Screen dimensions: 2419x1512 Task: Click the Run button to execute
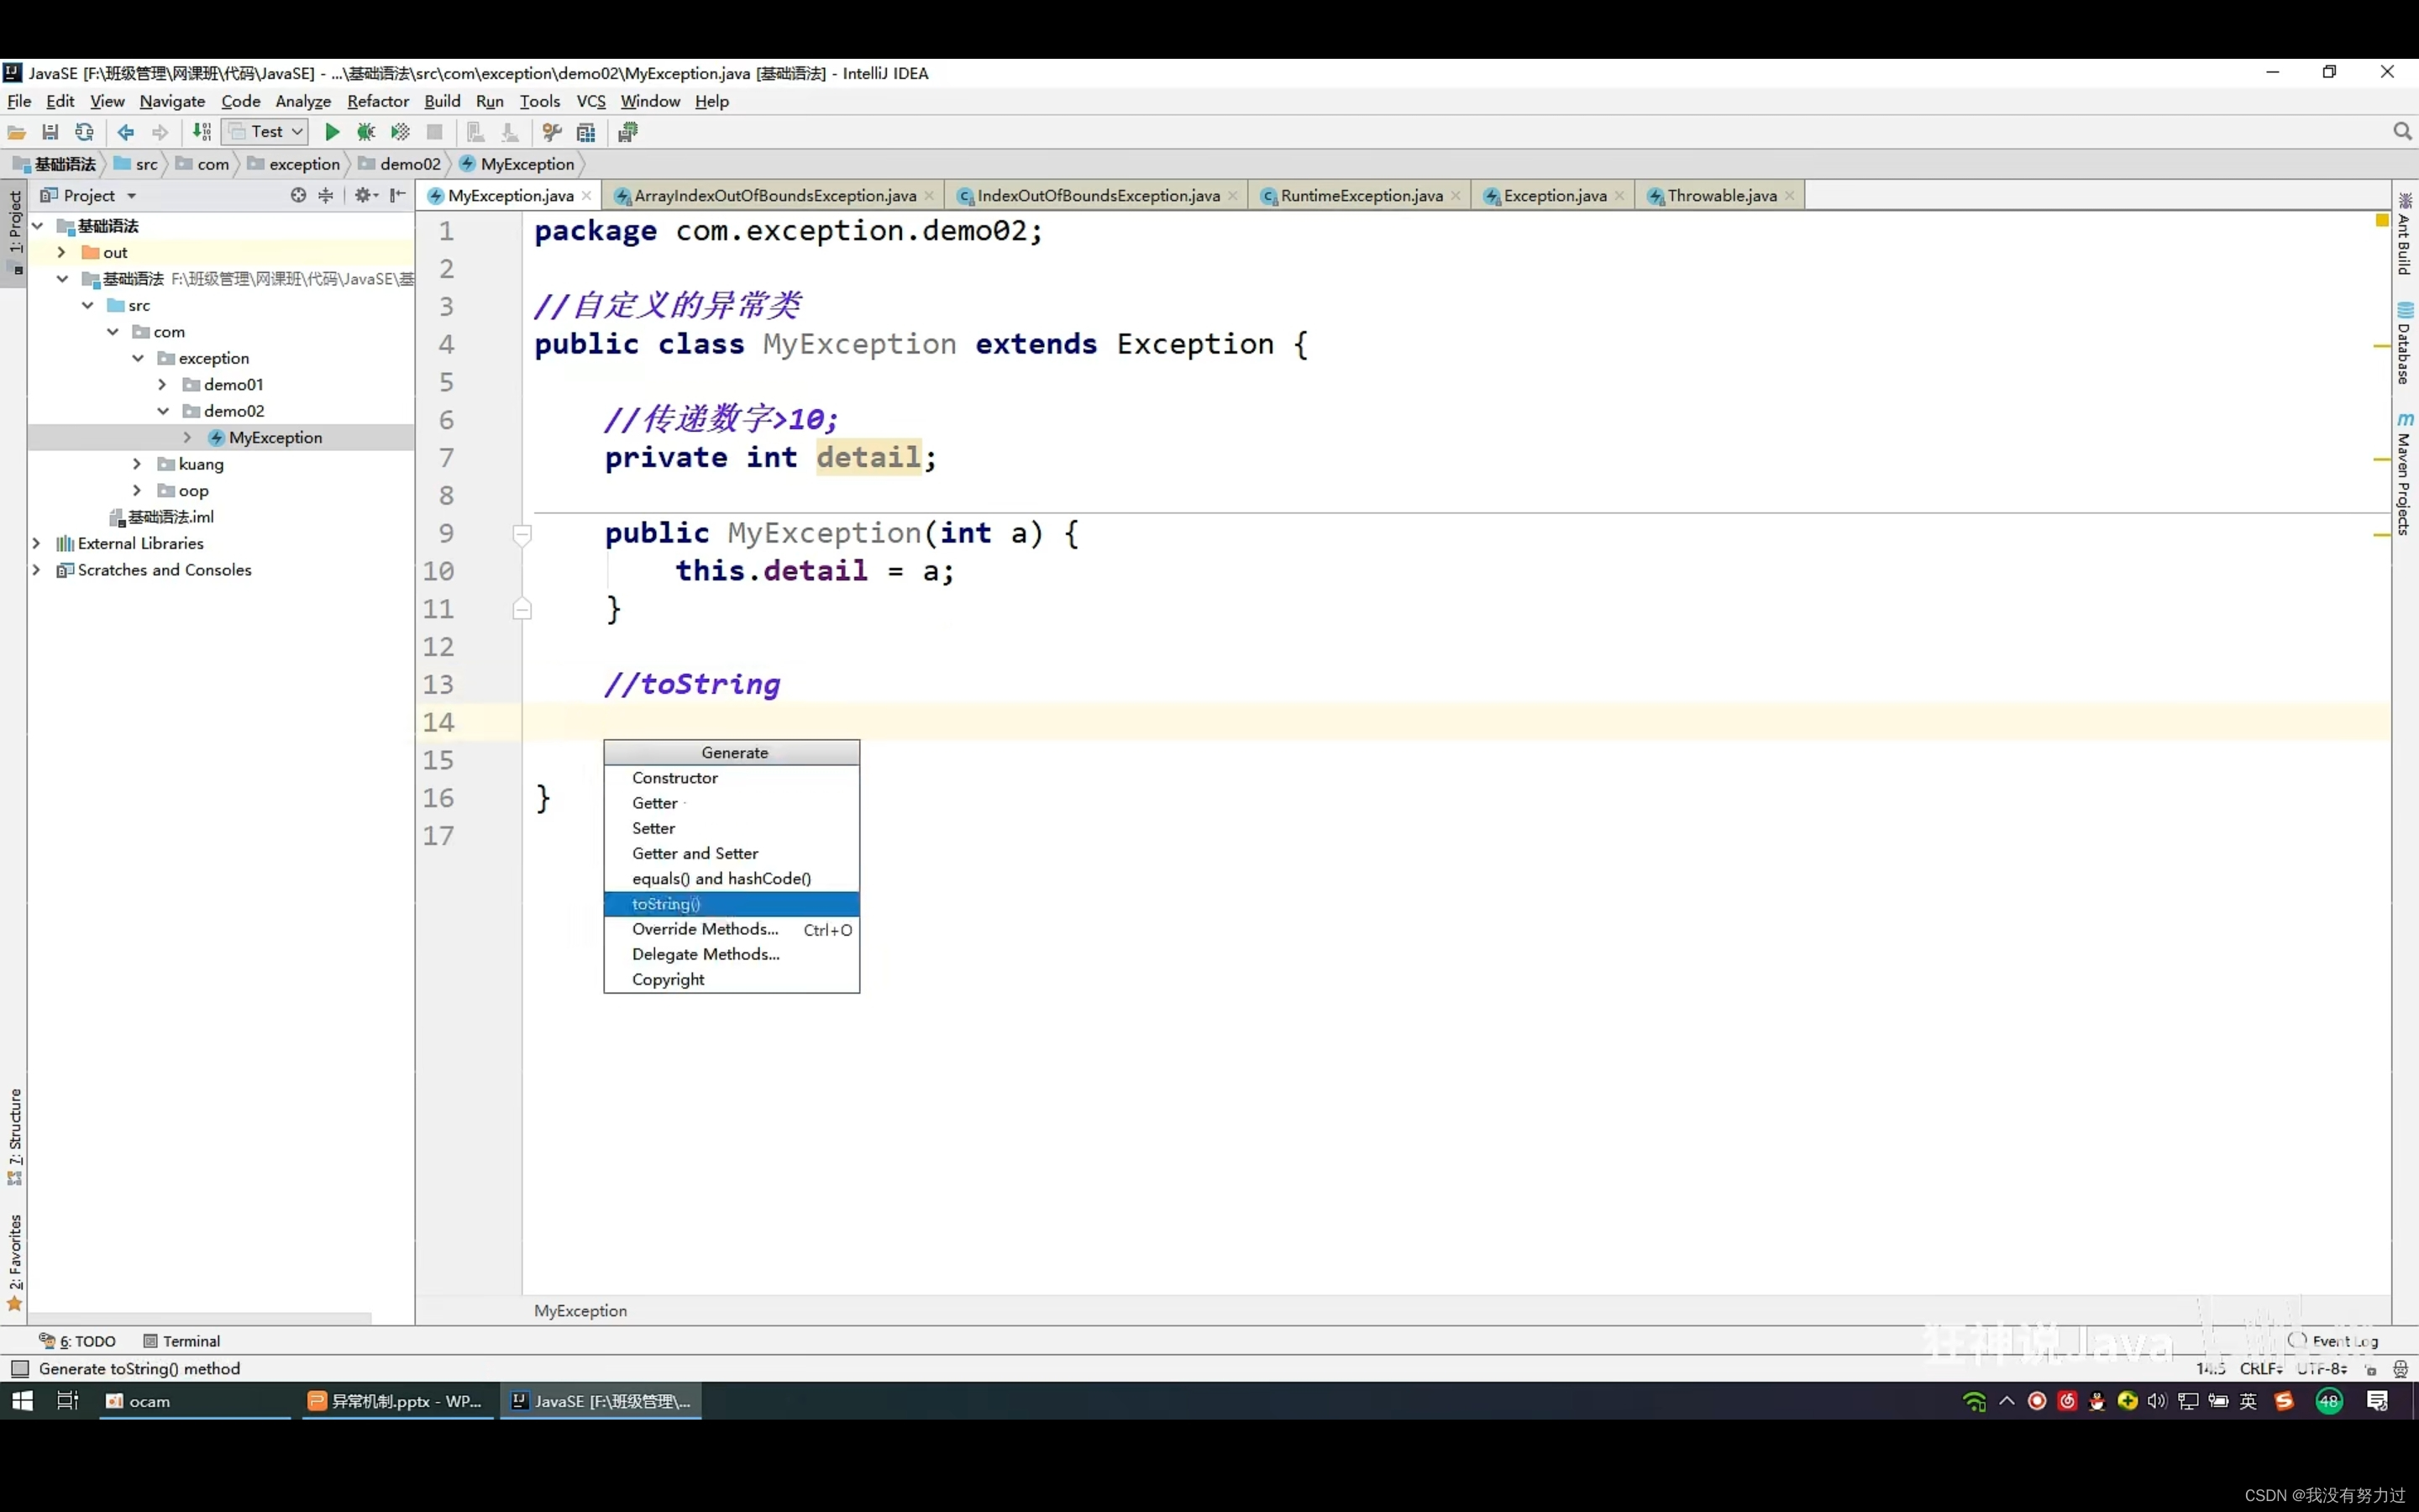pyautogui.click(x=333, y=133)
